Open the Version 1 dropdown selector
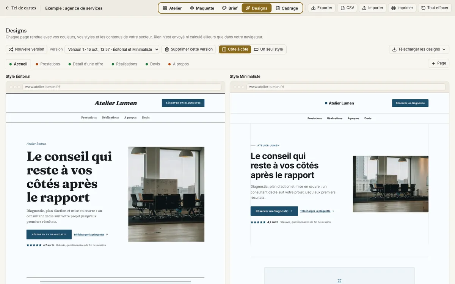 tap(112, 49)
